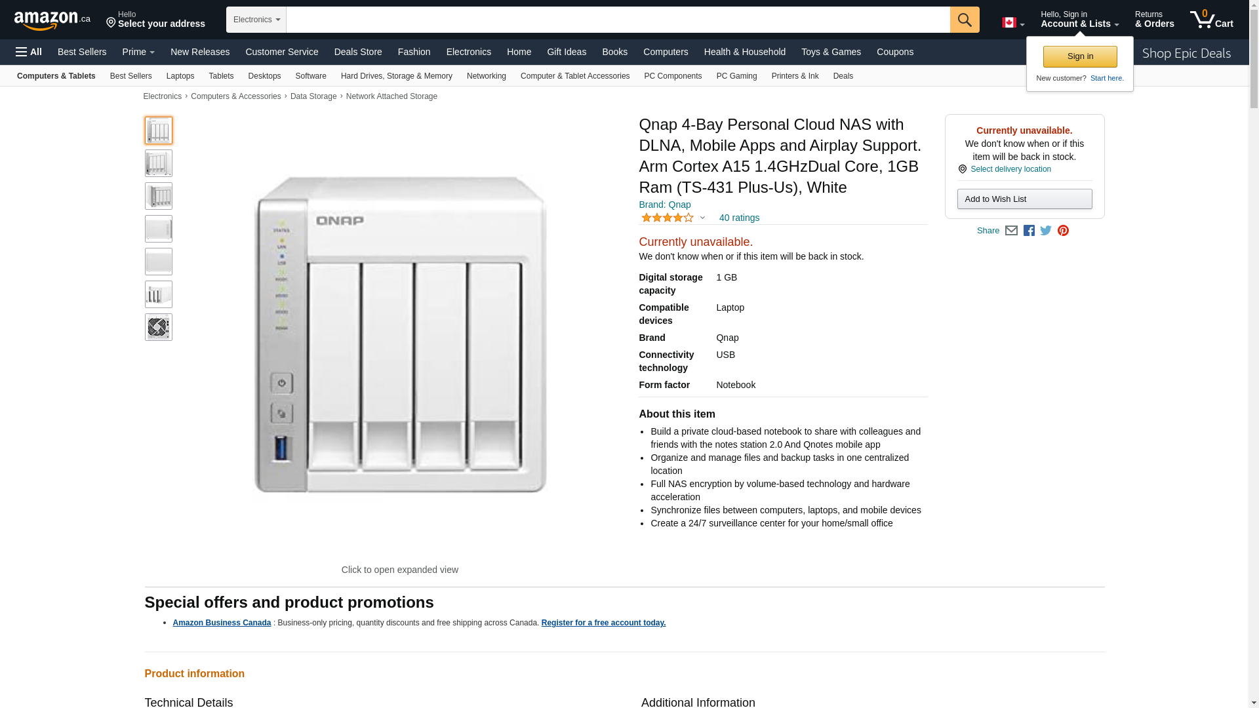
Task: Expand the Electronics search category dropdown
Action: point(256,20)
